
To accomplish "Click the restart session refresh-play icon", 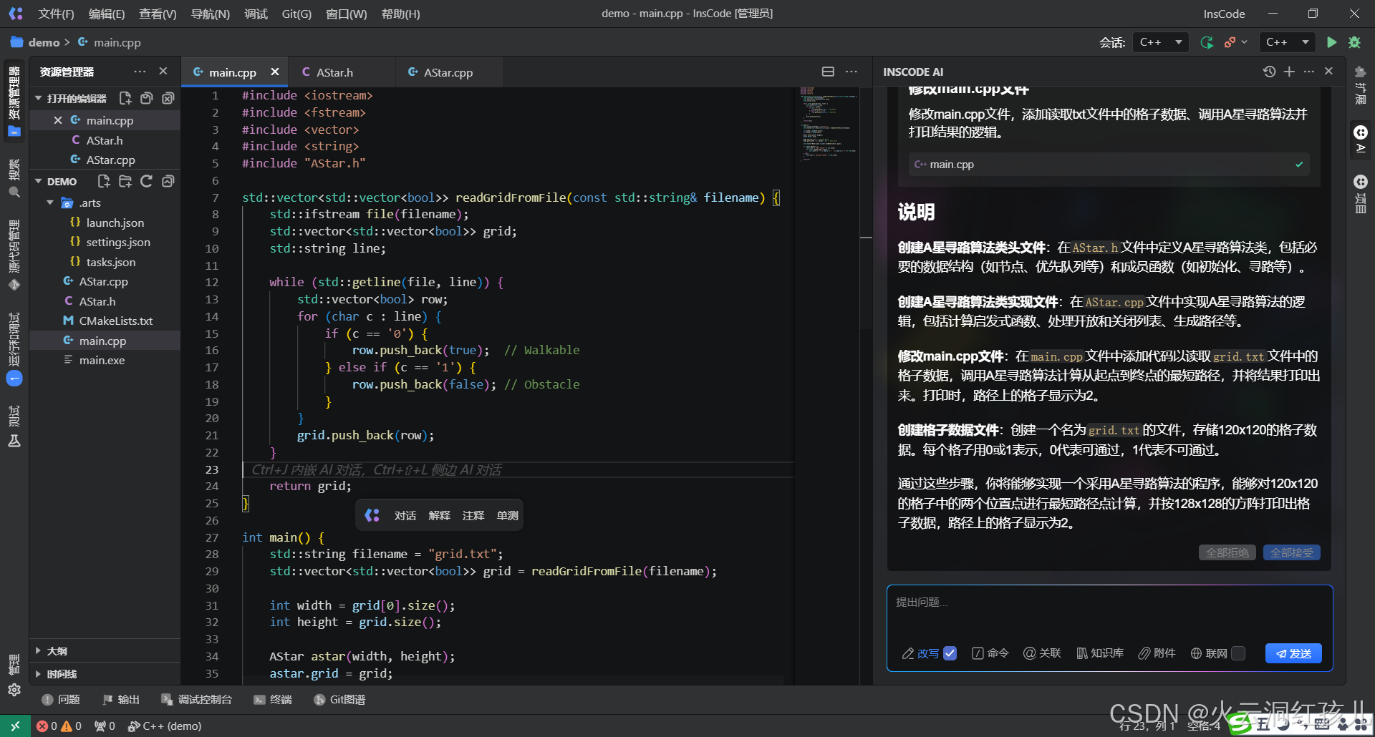I will pyautogui.click(x=1207, y=42).
